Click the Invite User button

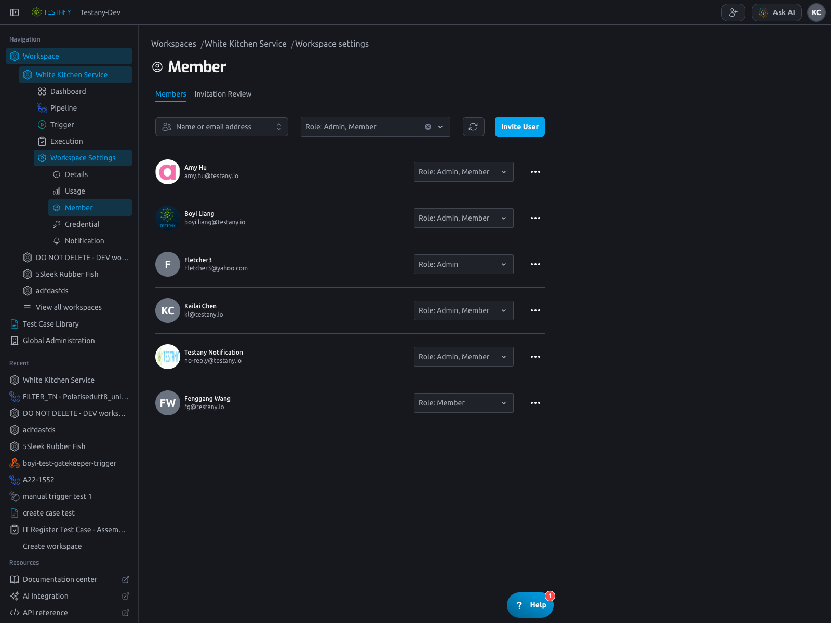pos(520,127)
